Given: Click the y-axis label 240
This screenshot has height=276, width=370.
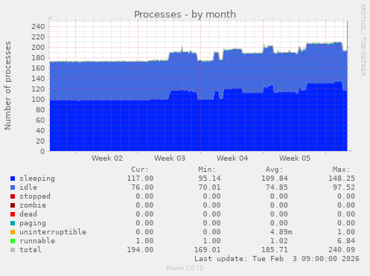Looking at the screenshot, I should click(x=38, y=26).
